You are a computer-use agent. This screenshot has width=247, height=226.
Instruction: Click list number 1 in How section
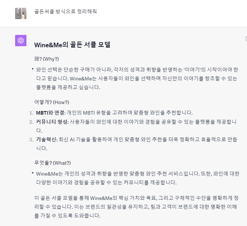[31, 113]
